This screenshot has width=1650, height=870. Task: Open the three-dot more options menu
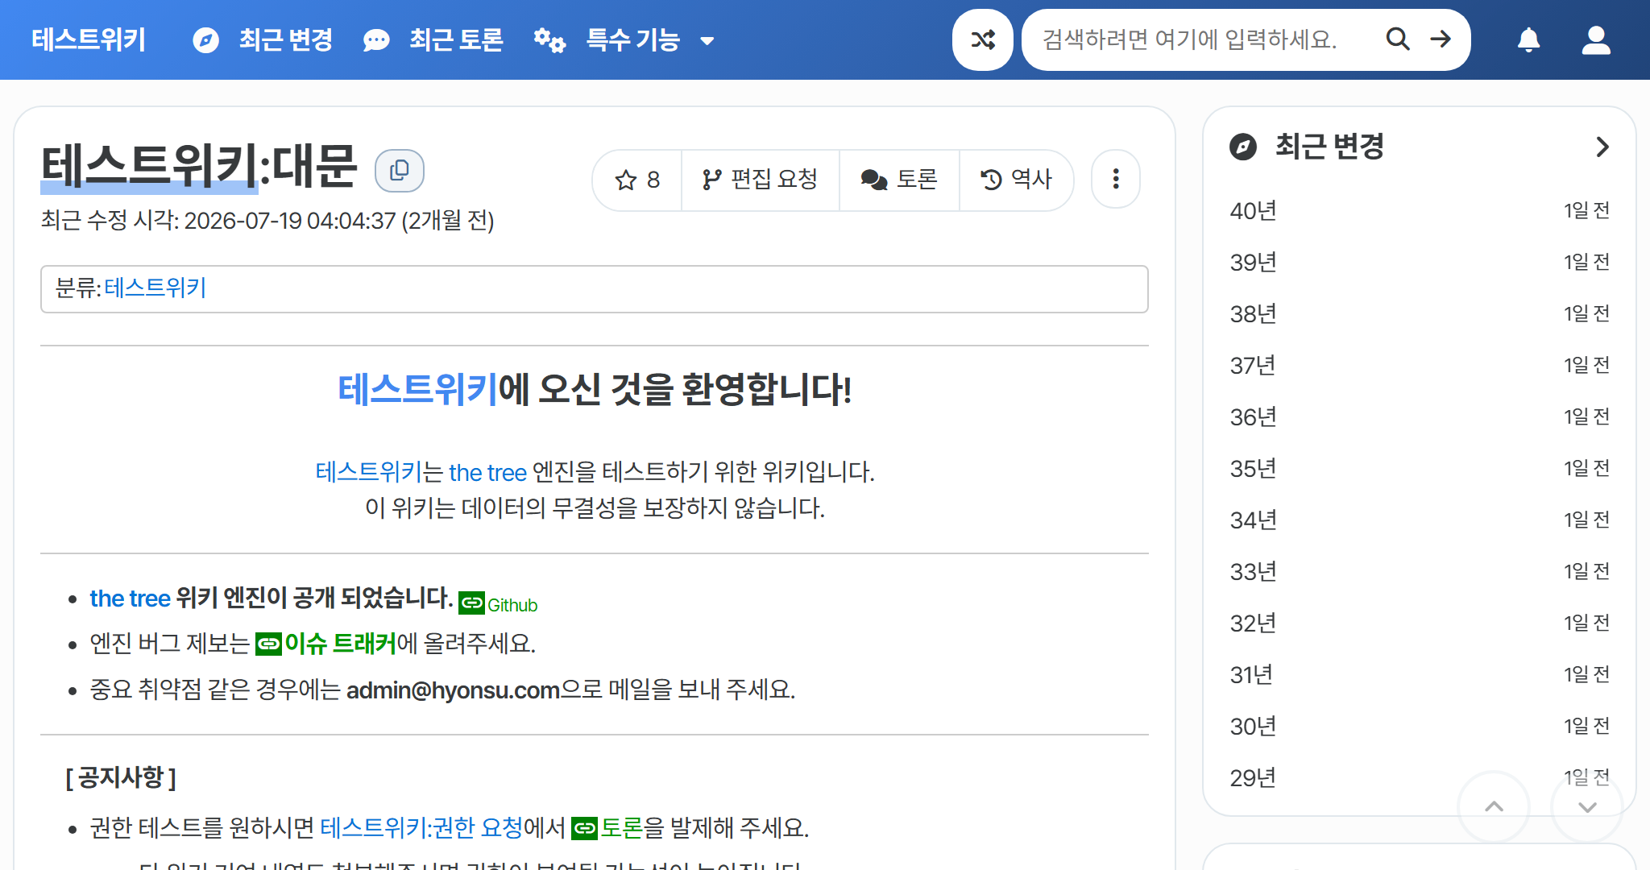1116,179
